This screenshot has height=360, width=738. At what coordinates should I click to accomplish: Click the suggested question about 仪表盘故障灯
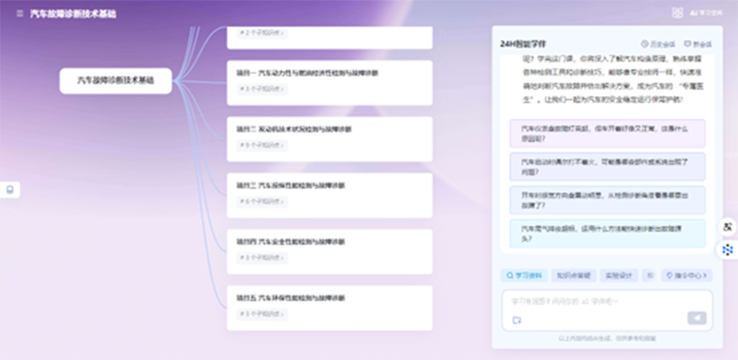tap(607, 133)
